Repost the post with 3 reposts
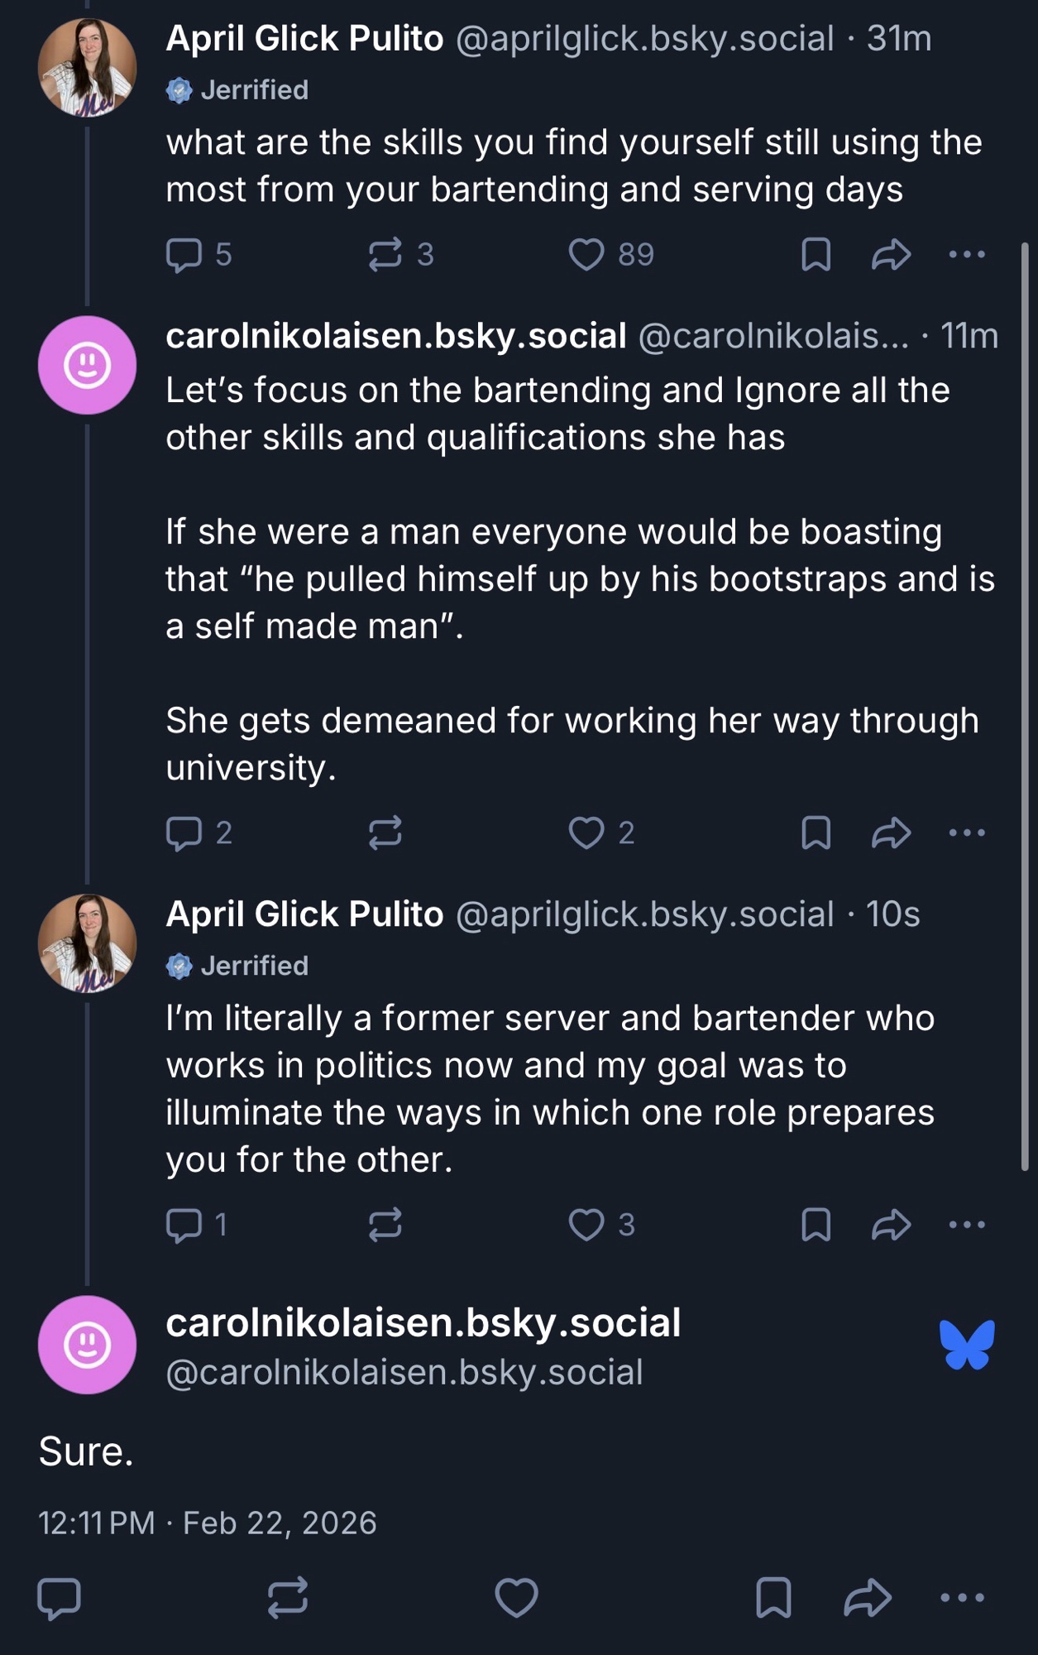1038x1655 pixels. (385, 254)
